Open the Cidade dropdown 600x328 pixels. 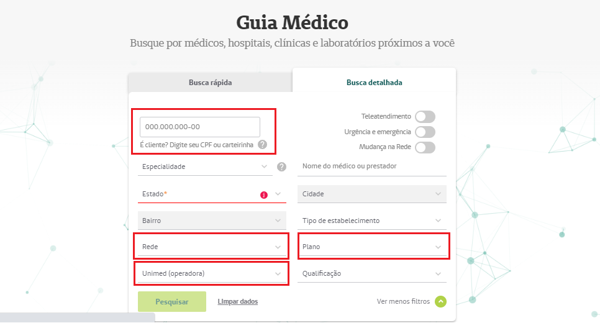pos(372,194)
